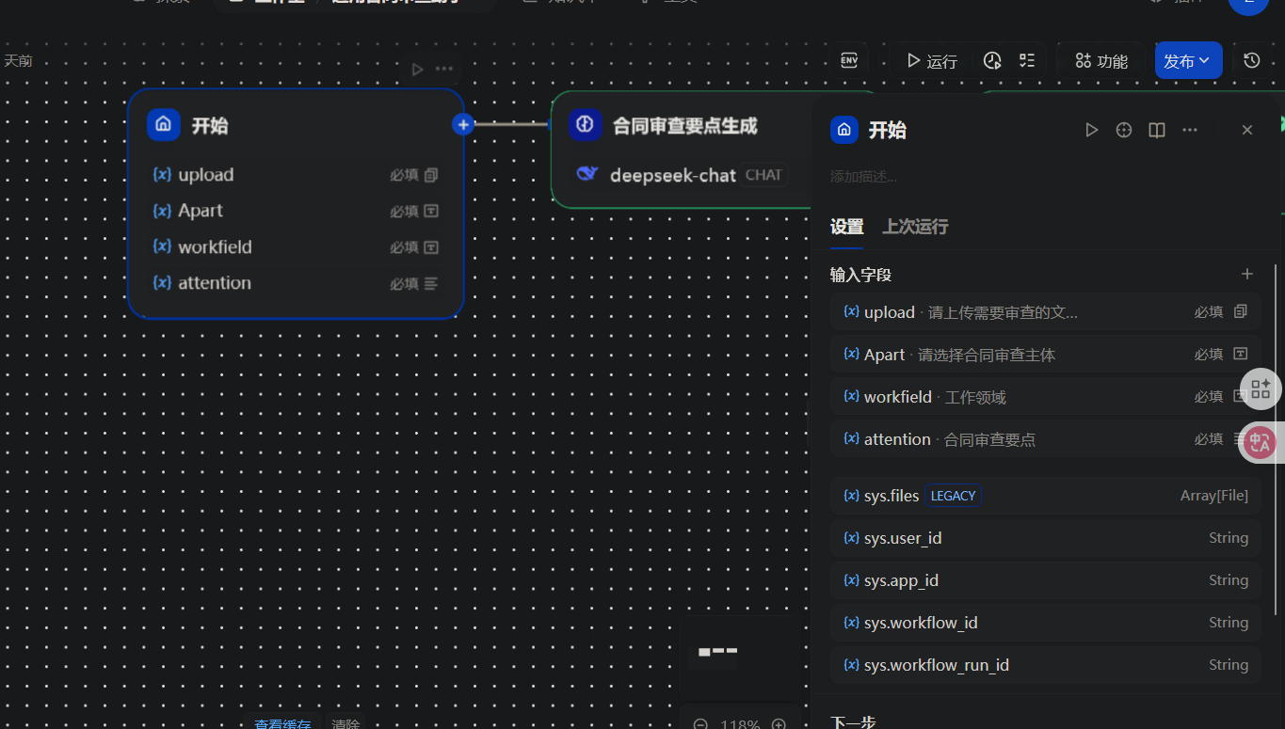Add an input field with the plus icon

[1247, 274]
